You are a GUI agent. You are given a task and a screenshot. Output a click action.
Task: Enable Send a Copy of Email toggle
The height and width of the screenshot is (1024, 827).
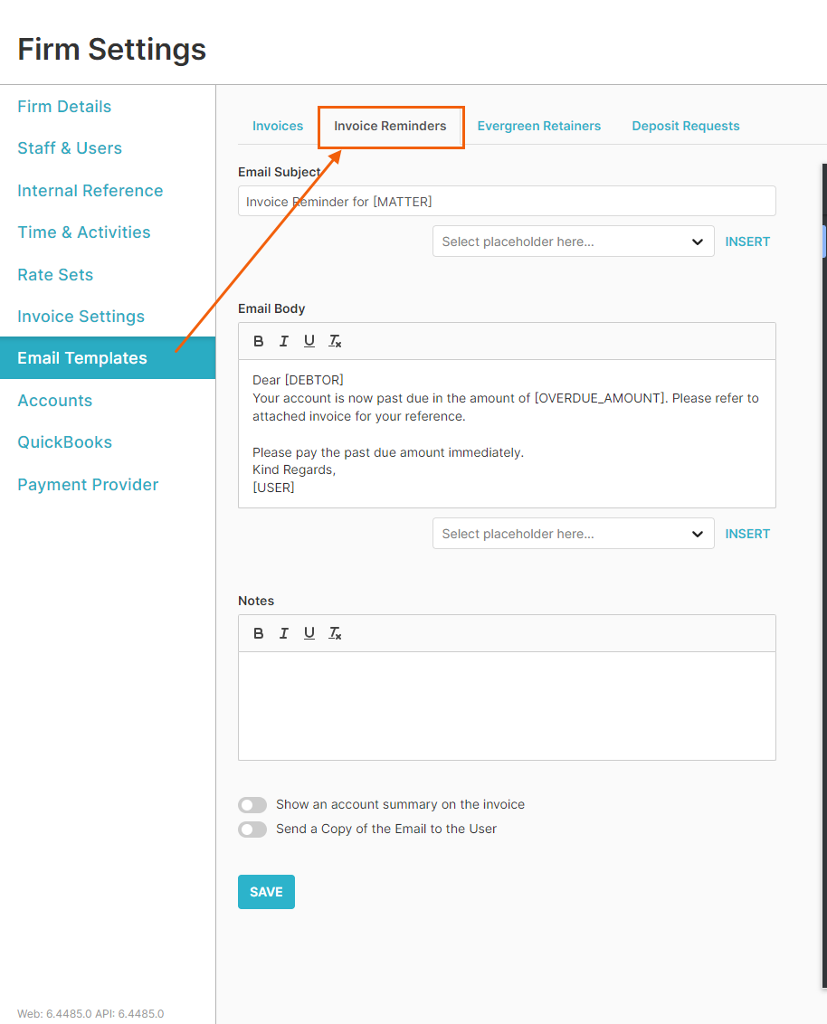click(252, 830)
